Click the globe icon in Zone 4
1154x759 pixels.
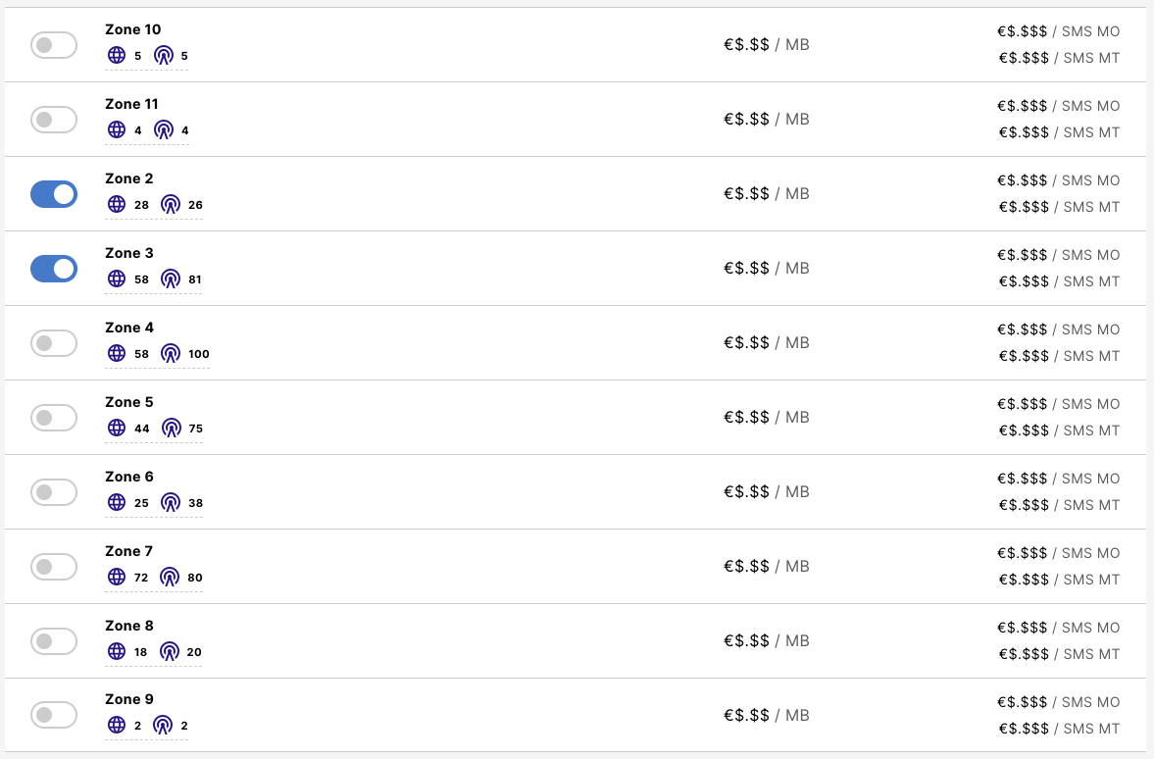point(117,354)
